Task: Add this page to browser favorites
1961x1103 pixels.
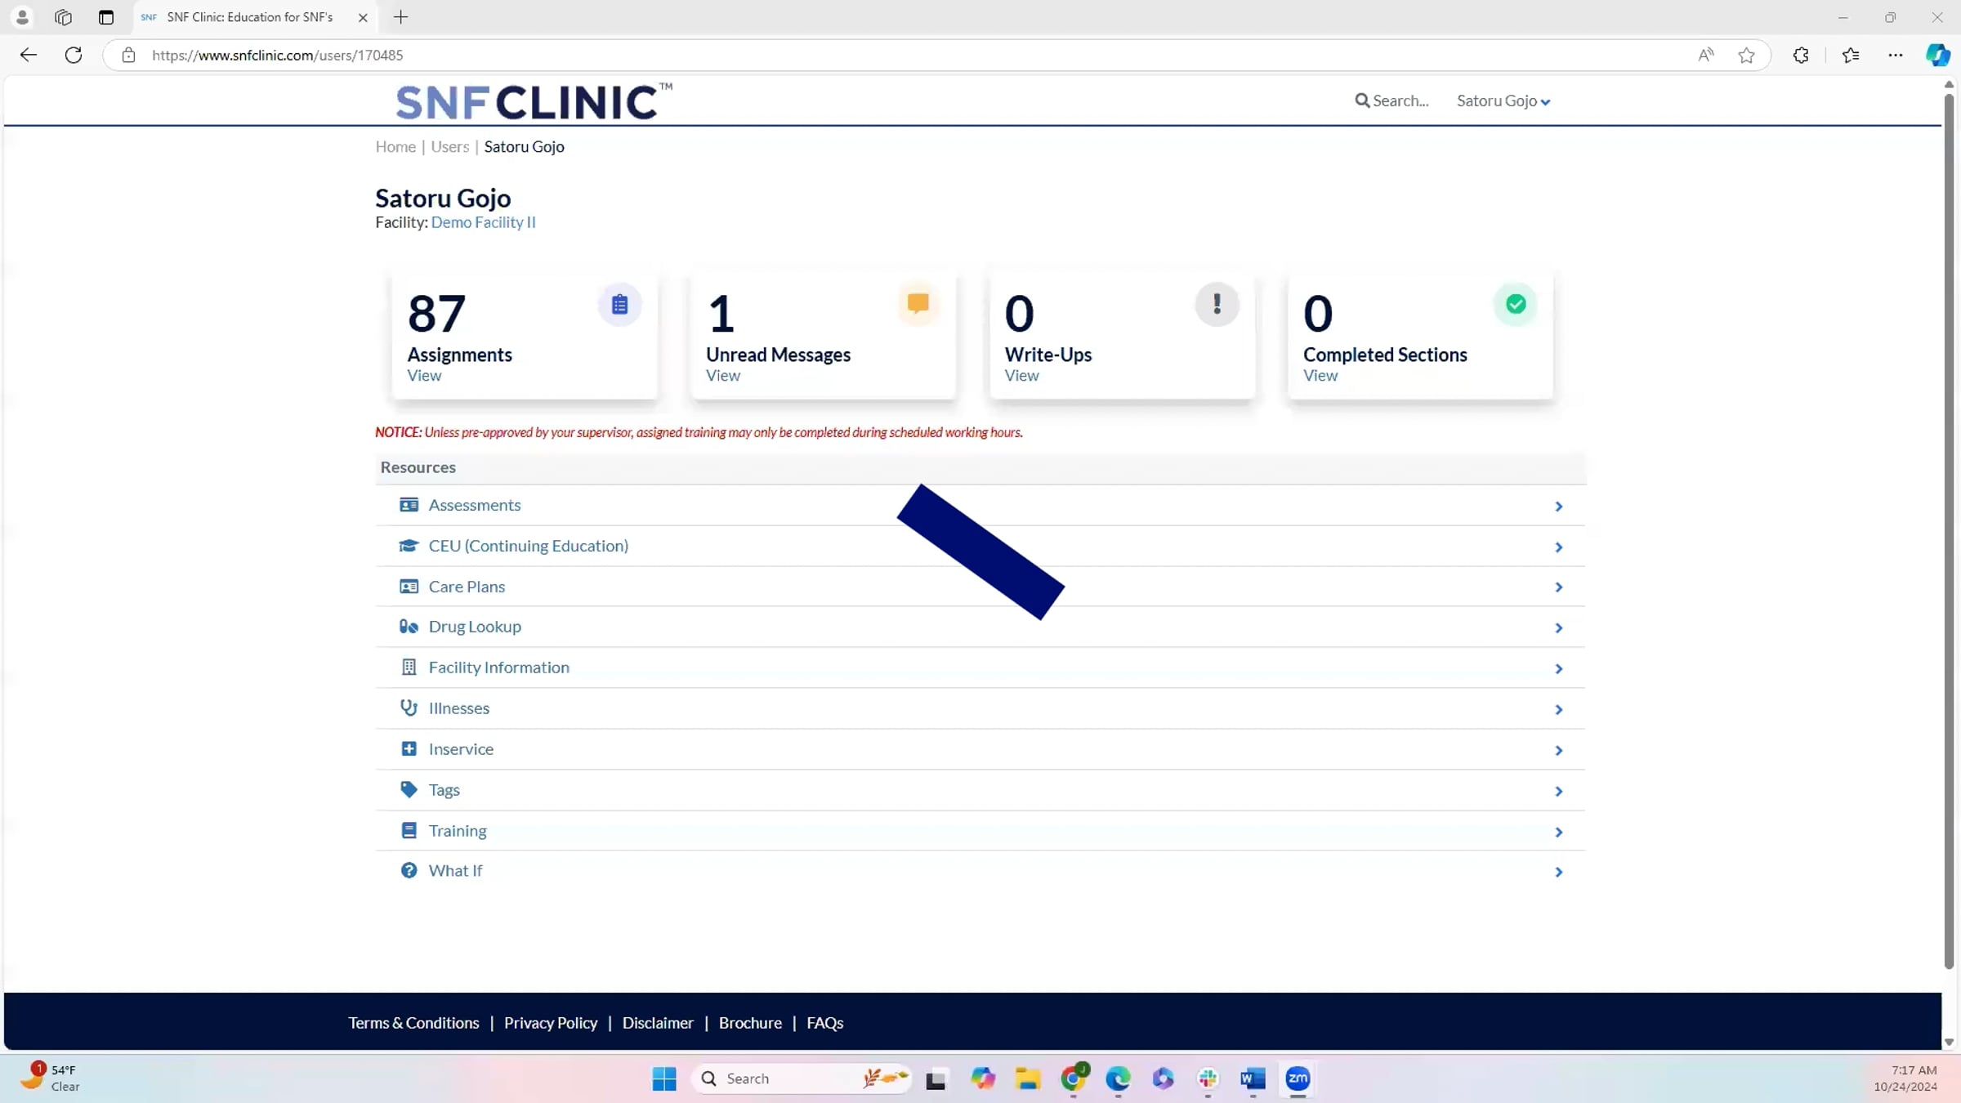Action: [1746, 56]
